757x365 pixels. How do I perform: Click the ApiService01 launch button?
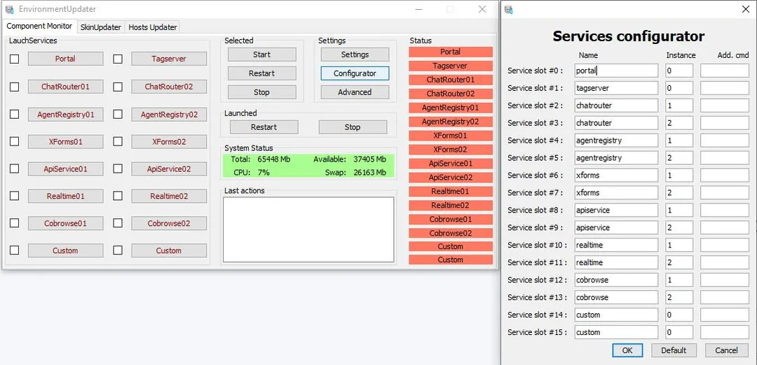66,169
